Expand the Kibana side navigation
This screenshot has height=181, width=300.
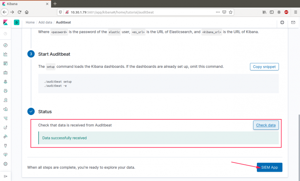[5, 176]
